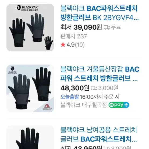
Task: Open the 블랙야크 대구칠곡점 store link
Action: coord(84,105)
